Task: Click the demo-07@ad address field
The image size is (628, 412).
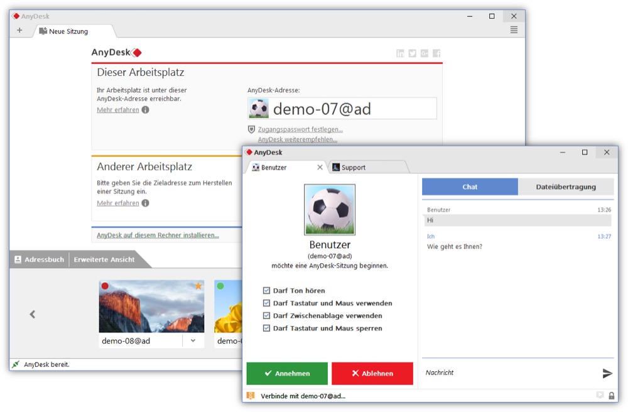Action: pyautogui.click(x=342, y=109)
